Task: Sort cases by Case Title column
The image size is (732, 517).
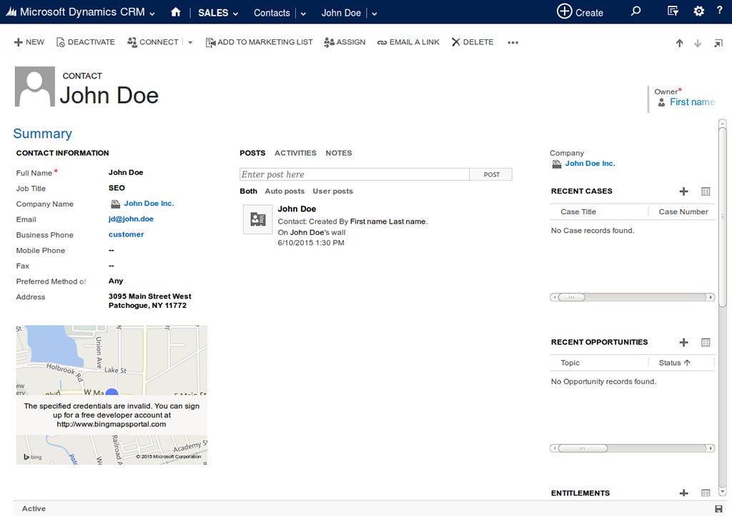Action: pyautogui.click(x=578, y=211)
